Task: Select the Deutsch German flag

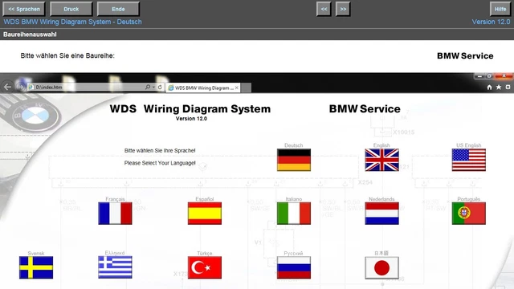Action: pos(294,160)
